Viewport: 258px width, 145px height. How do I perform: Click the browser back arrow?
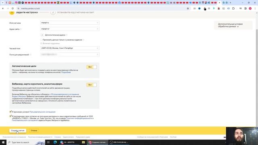[3, 8]
